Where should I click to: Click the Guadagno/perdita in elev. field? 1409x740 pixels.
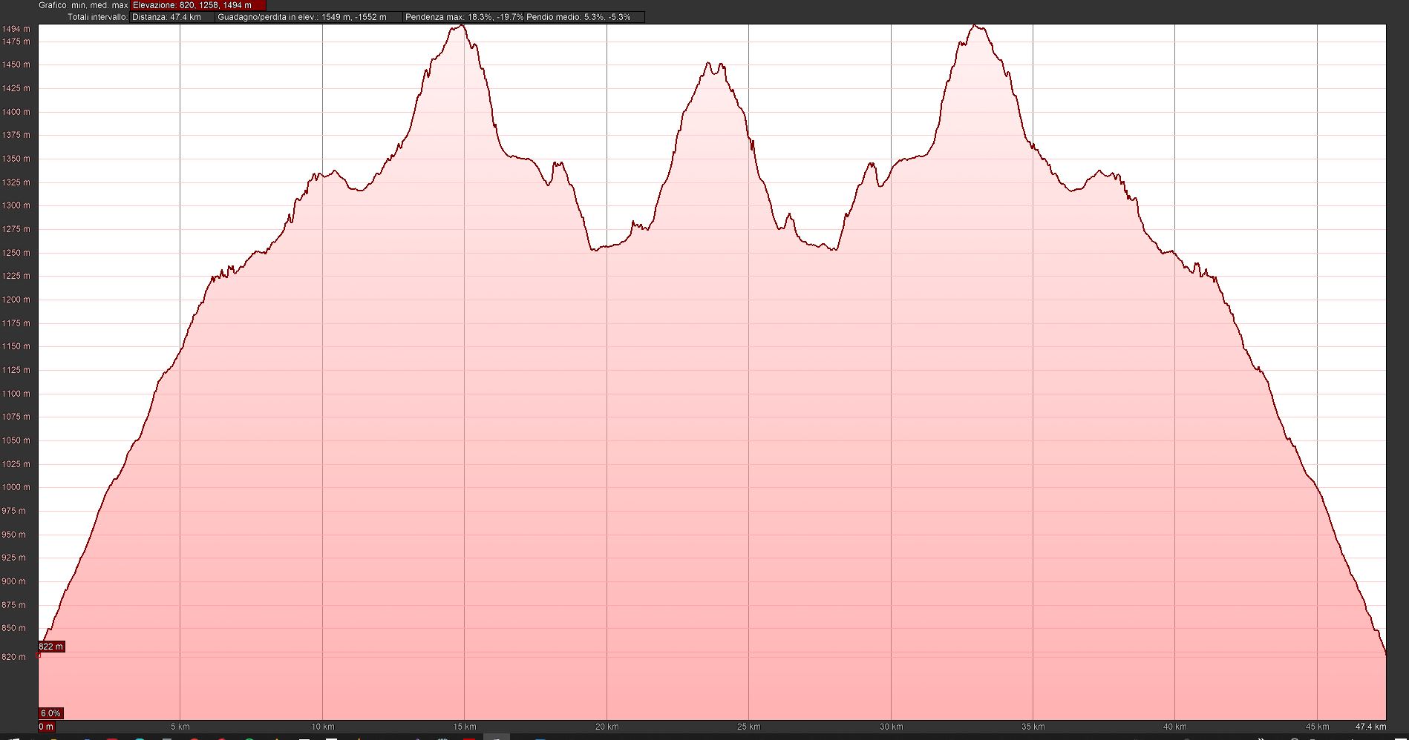pos(308,17)
